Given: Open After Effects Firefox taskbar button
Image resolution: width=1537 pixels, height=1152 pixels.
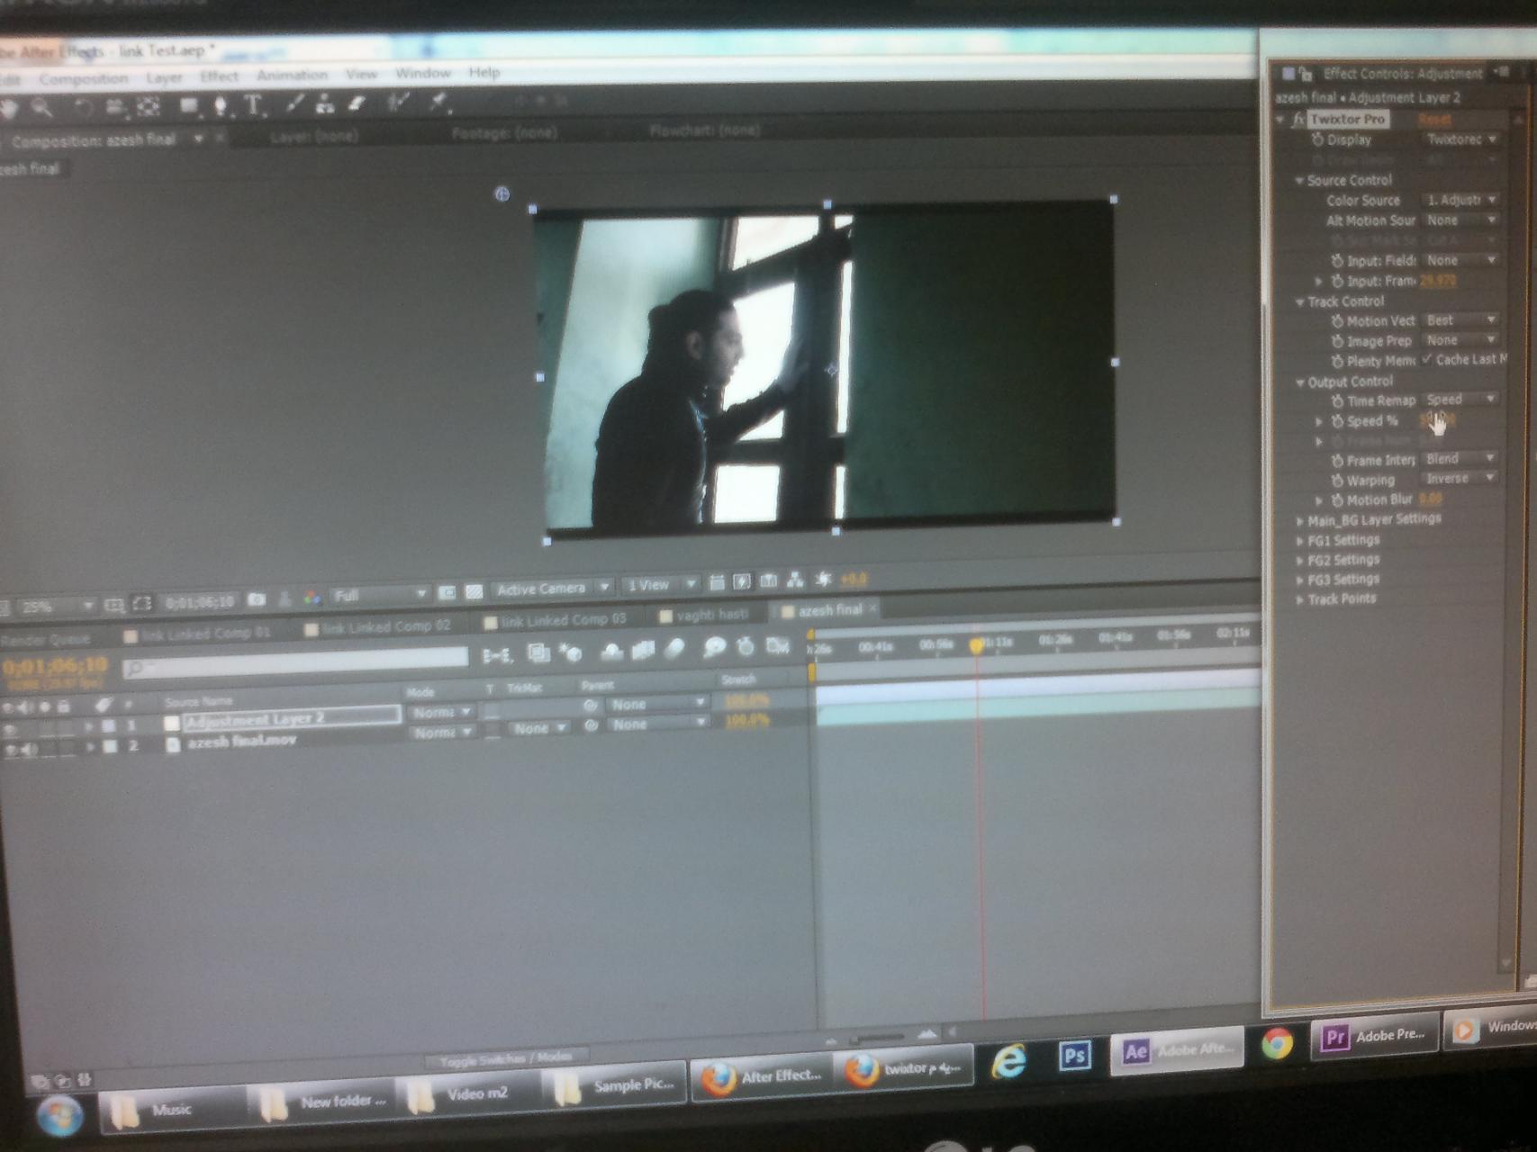Looking at the screenshot, I should pos(764,1076).
